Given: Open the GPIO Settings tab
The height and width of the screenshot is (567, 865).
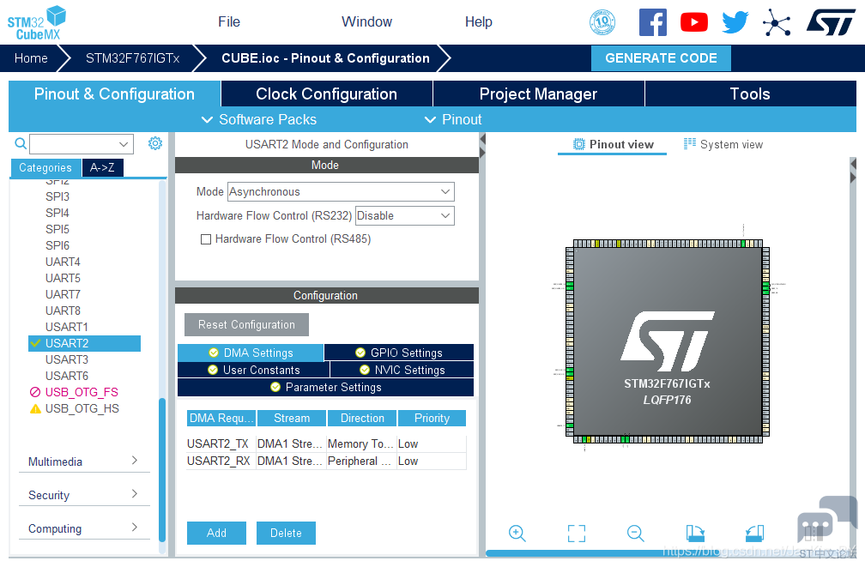Looking at the screenshot, I should click(x=399, y=353).
